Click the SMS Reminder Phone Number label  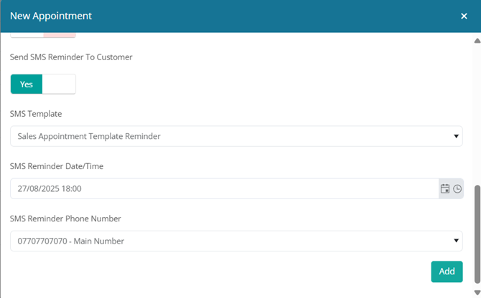click(65, 218)
